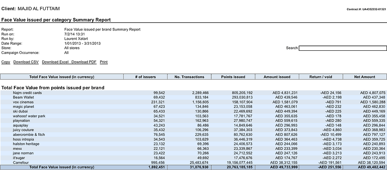Select the juicy couture row label
The height and width of the screenshot is (170, 387).
24,130
